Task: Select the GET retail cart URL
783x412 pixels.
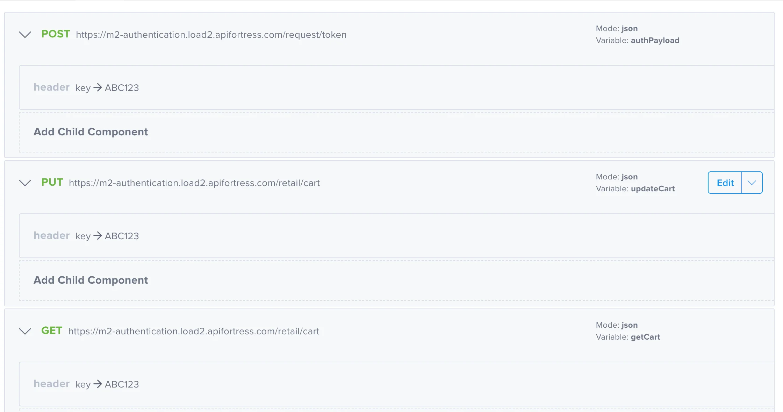Action: pyautogui.click(x=194, y=331)
